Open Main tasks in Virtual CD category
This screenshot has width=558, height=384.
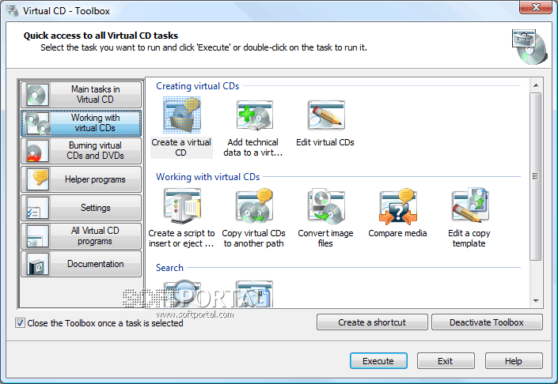tap(82, 95)
